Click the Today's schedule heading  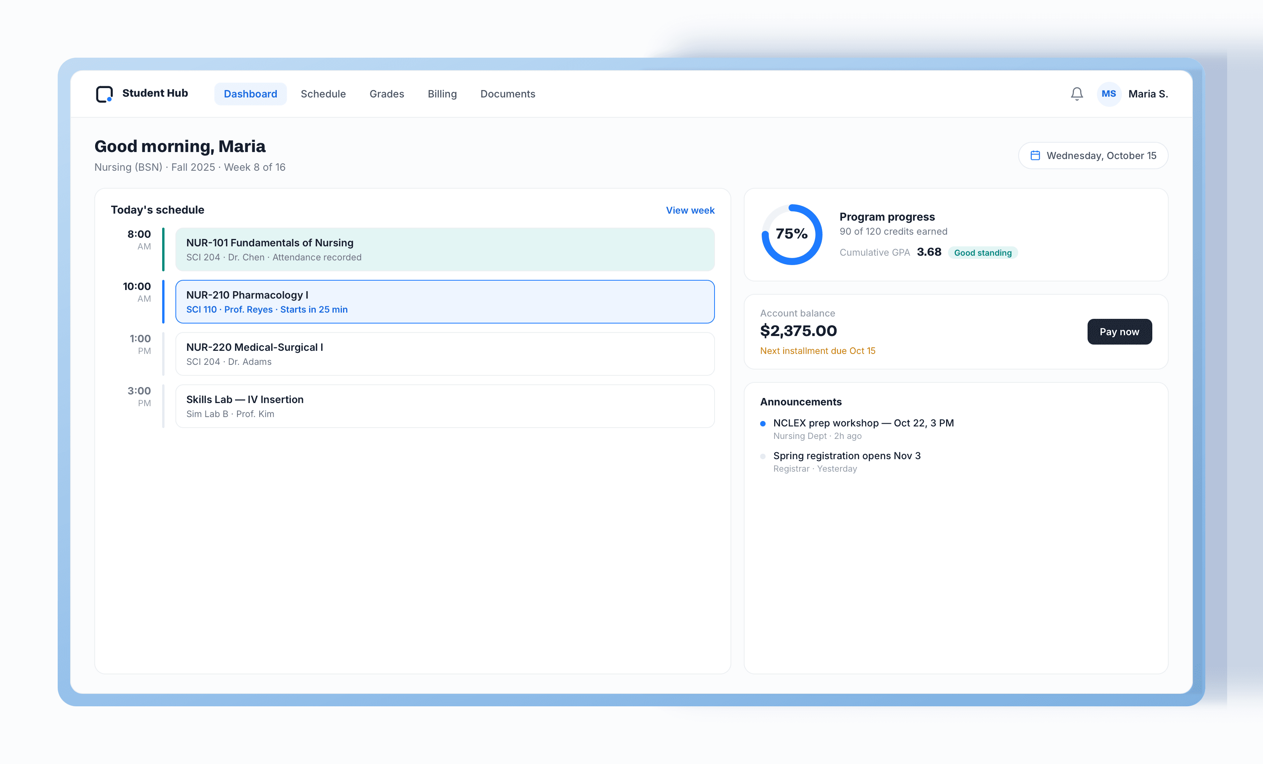click(x=157, y=210)
